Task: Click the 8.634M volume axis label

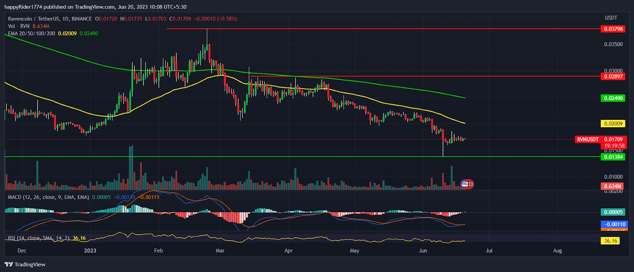Action: (x=613, y=186)
